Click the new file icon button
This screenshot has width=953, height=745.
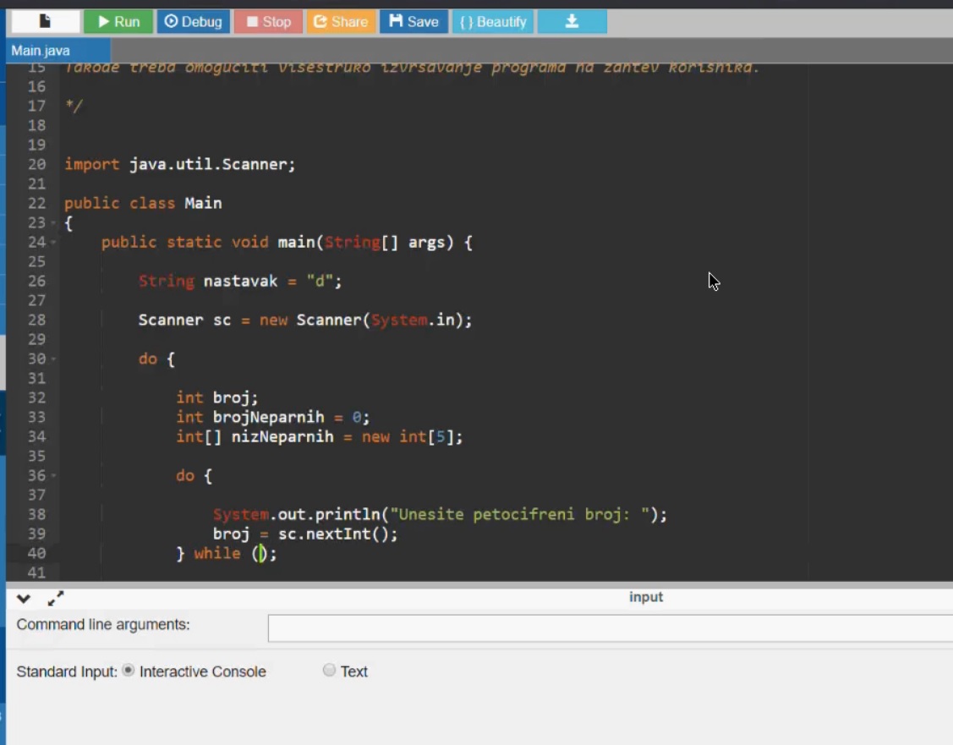point(46,22)
